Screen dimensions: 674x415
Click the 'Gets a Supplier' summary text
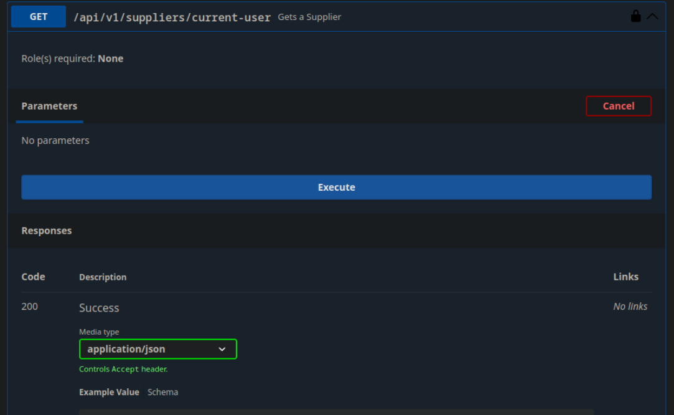click(309, 17)
